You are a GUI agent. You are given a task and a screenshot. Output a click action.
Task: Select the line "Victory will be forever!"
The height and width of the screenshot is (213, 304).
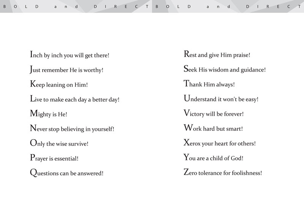tap(214, 113)
